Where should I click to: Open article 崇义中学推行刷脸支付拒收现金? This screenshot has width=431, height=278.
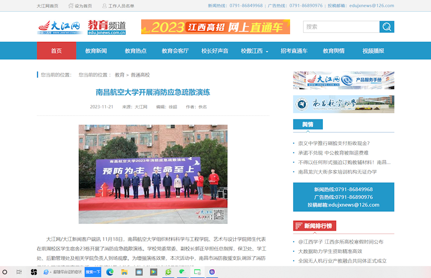(334, 143)
